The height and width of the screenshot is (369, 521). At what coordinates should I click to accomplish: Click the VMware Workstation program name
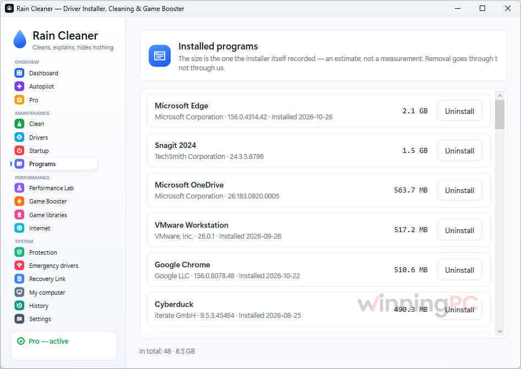click(192, 225)
